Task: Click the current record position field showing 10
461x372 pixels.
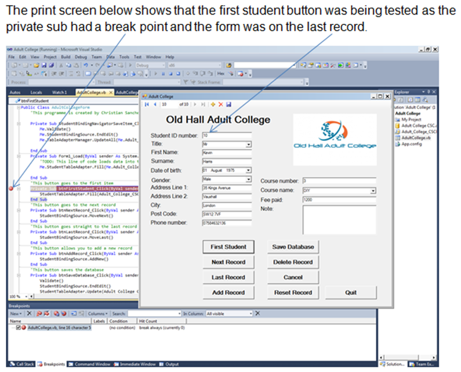Action: (x=169, y=104)
